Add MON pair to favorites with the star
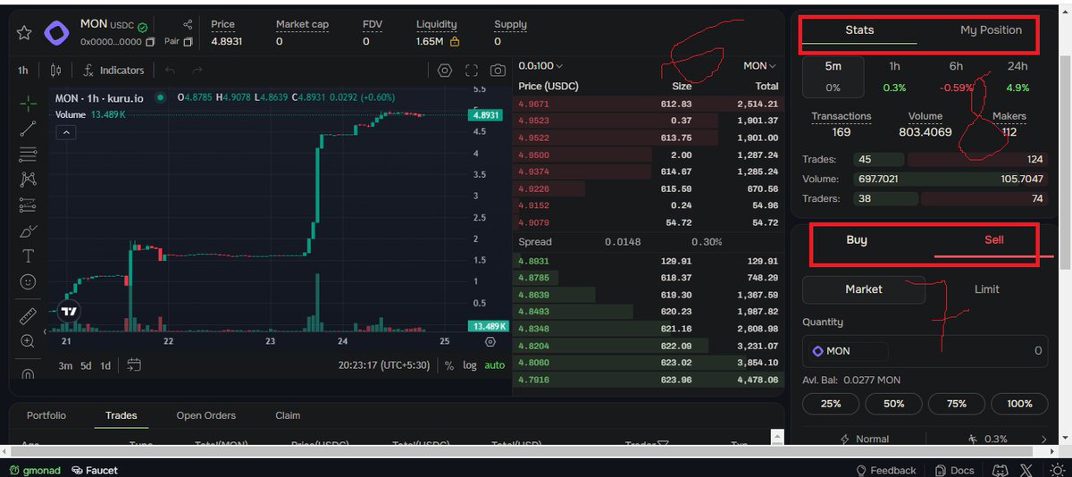Screen dimensions: 1072x477 24,32
